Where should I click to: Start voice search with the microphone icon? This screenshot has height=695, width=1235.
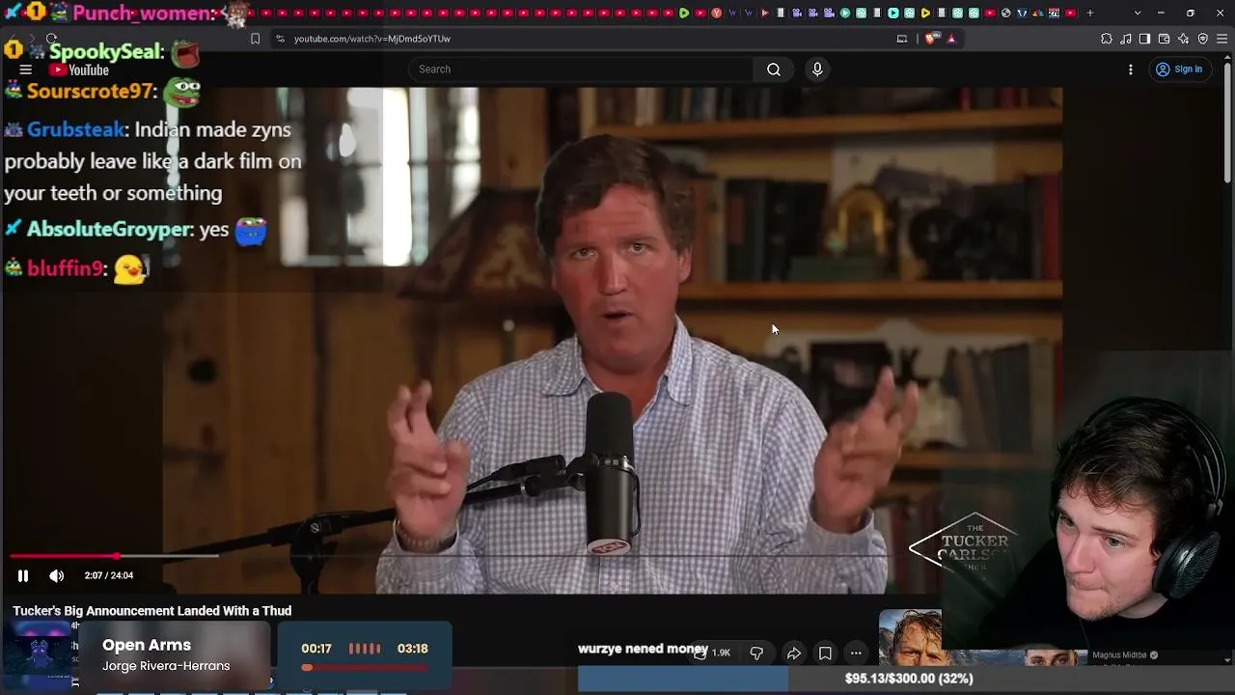coord(817,69)
